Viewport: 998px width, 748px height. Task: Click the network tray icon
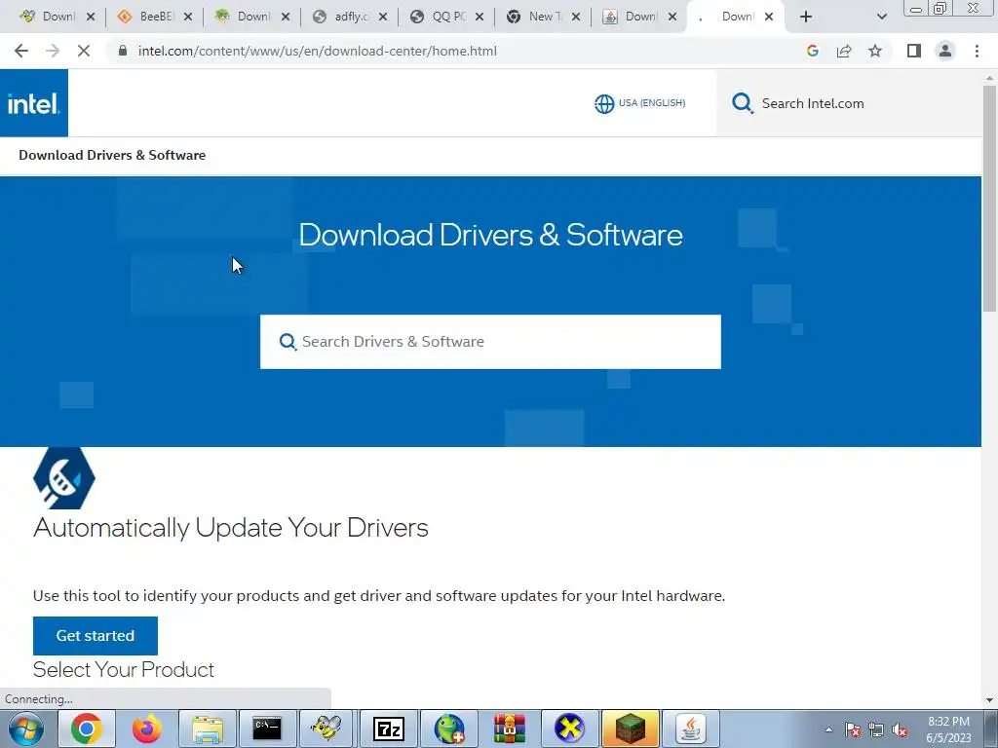(x=876, y=729)
